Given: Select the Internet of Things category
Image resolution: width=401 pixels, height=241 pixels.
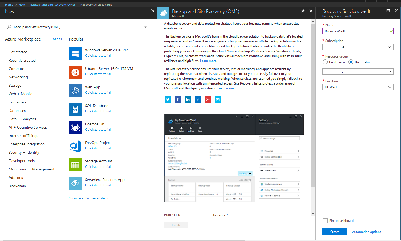Looking at the screenshot, I should pyautogui.click(x=23, y=136).
